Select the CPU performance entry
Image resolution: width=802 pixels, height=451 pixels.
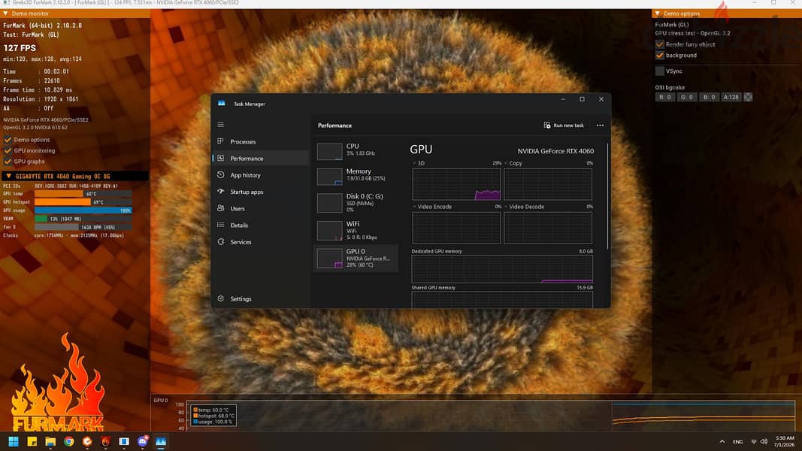coord(356,151)
